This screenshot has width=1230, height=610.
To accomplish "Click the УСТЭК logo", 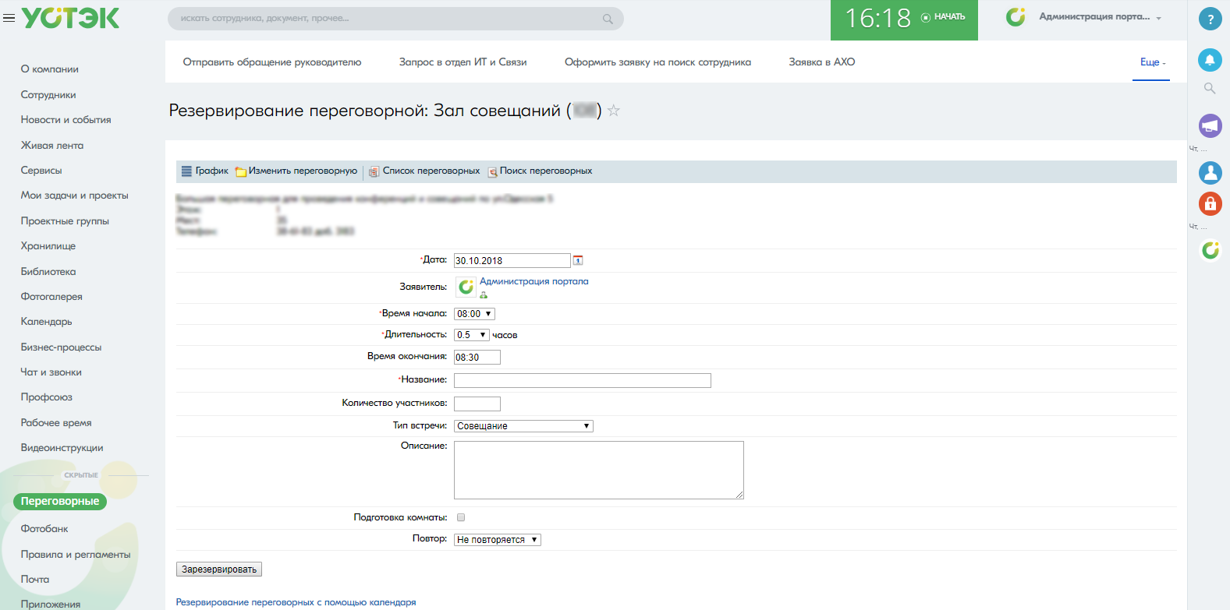I will pos(70,18).
